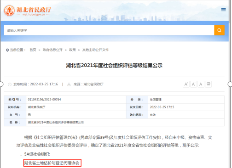
Task: Click the source icon beside 来源
Action: pyautogui.click(x=69, y=84)
